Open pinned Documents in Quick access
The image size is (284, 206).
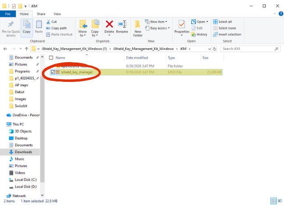[24, 58]
